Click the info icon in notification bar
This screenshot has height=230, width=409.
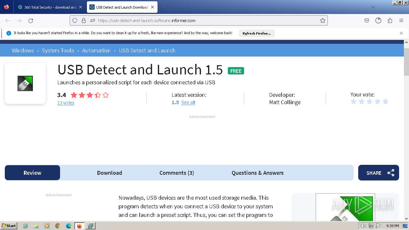(x=9, y=33)
